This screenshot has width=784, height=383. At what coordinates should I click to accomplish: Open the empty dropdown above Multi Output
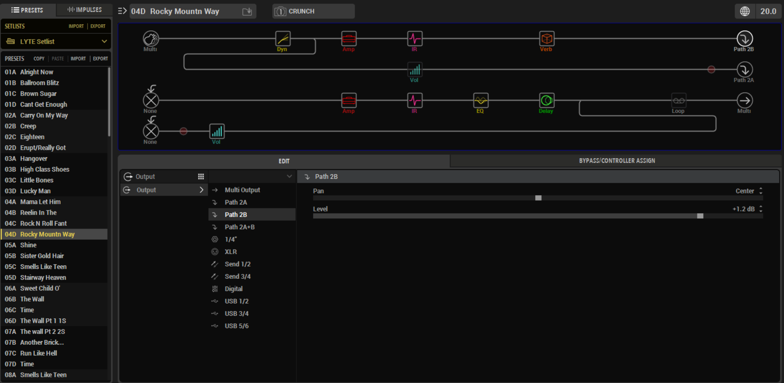tap(252, 177)
